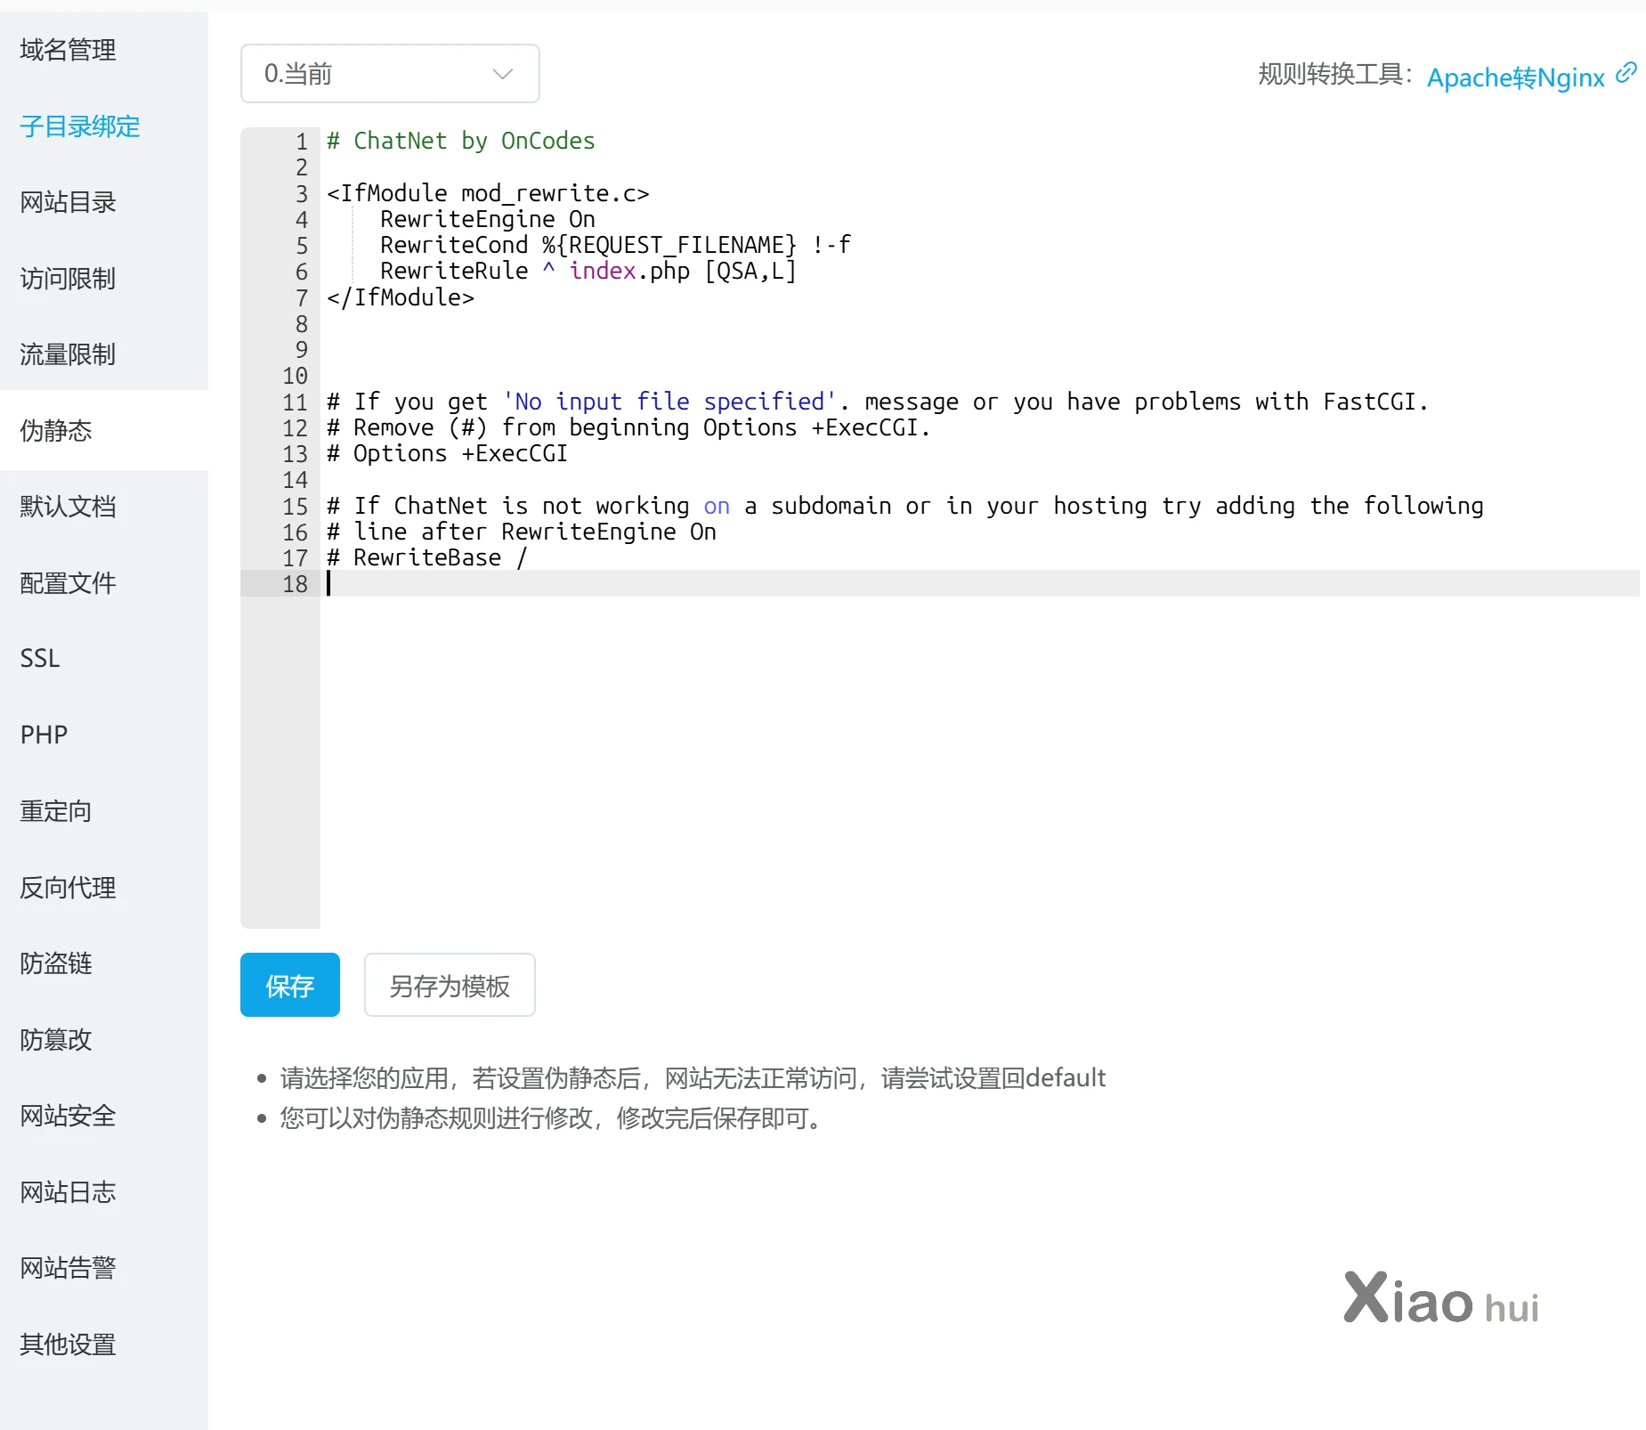
Task: Click the external link icon beside Apache转Nginx
Action: (1626, 73)
